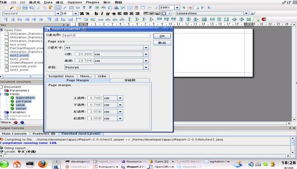This screenshot has width=297, height=169.
Task: Click the red filter icon
Action: [16, 122]
